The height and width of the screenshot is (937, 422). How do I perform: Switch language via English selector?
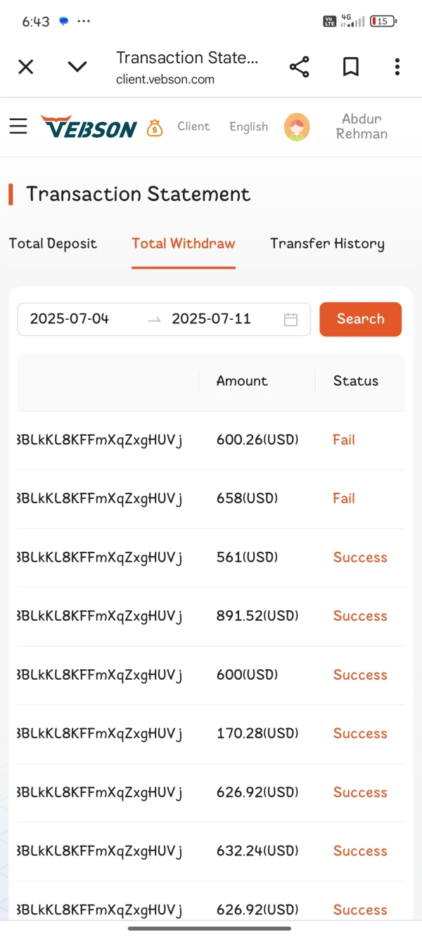pos(248,127)
